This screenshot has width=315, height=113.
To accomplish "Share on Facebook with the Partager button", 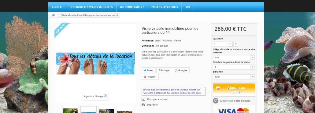I will (164, 70).
